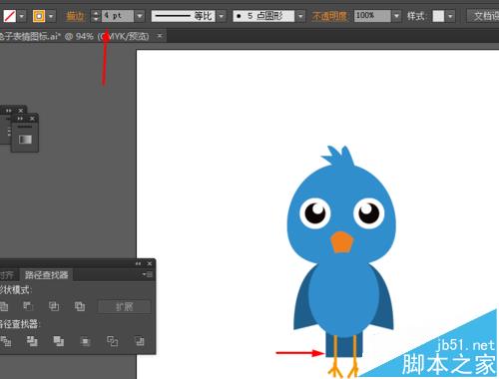Click the Exclude shape mode icon
This screenshot has width=499, height=379.
[x=80, y=306]
